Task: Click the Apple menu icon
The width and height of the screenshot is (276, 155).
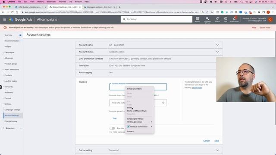Action: pyautogui.click(x=3, y=2)
